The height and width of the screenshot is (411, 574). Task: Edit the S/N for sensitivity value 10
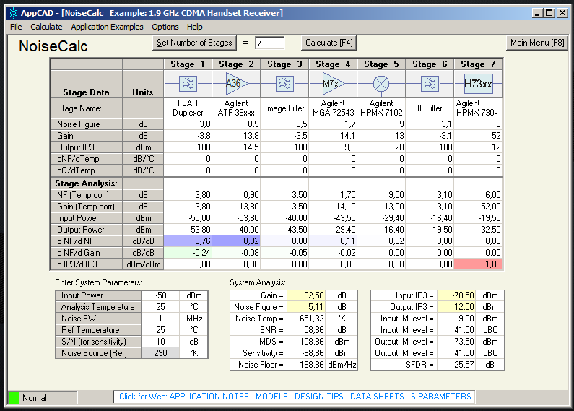coord(160,342)
